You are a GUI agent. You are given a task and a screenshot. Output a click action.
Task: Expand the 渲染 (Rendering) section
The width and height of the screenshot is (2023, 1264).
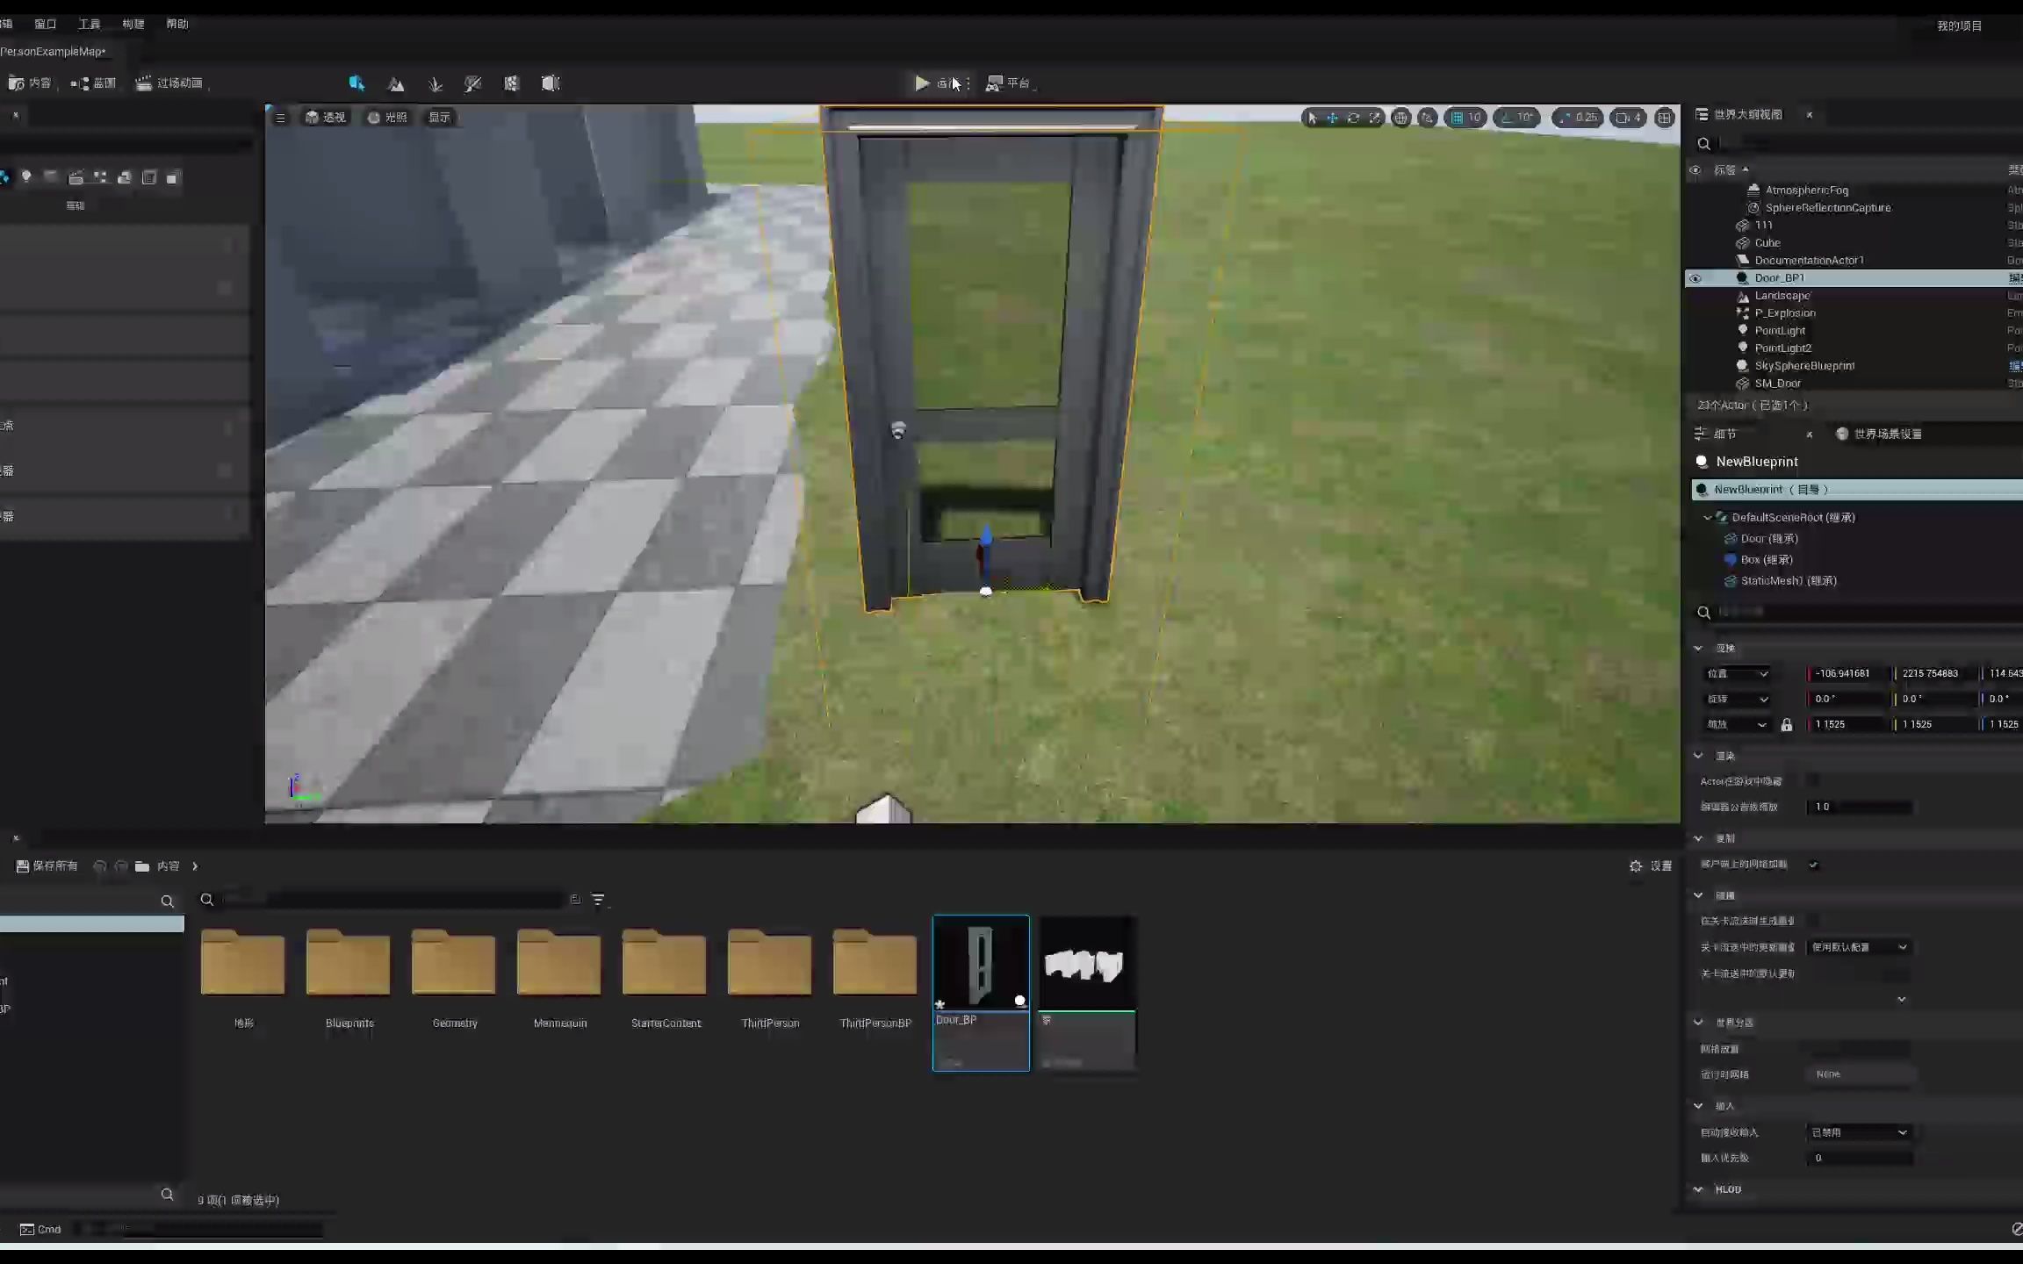tap(1698, 755)
